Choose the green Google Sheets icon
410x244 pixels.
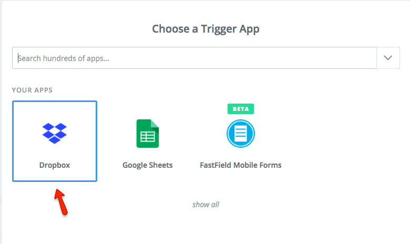coord(148,134)
